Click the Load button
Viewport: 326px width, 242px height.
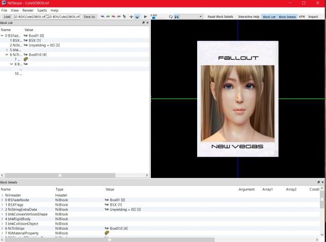pos(7,17)
